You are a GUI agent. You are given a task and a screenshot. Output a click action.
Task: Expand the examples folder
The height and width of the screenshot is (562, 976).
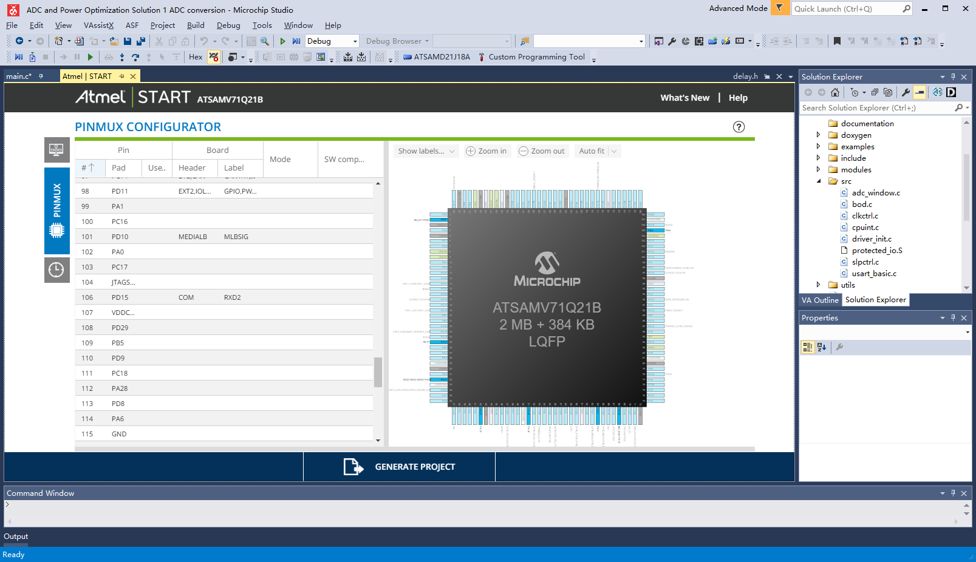pos(818,146)
